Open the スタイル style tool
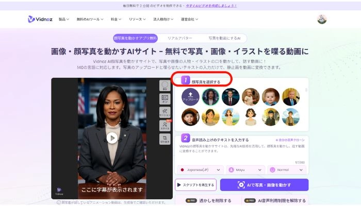 (x=165, y=126)
